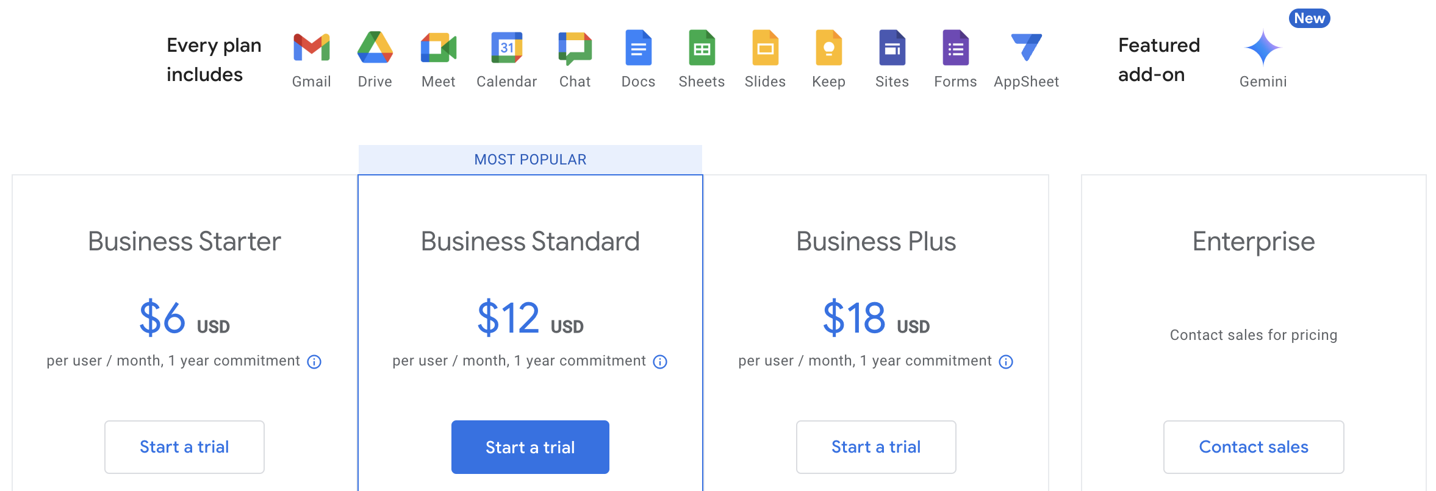This screenshot has height=491, width=1436.
Task: Click the info icon next to Business Plus commitment
Action: 1005,361
